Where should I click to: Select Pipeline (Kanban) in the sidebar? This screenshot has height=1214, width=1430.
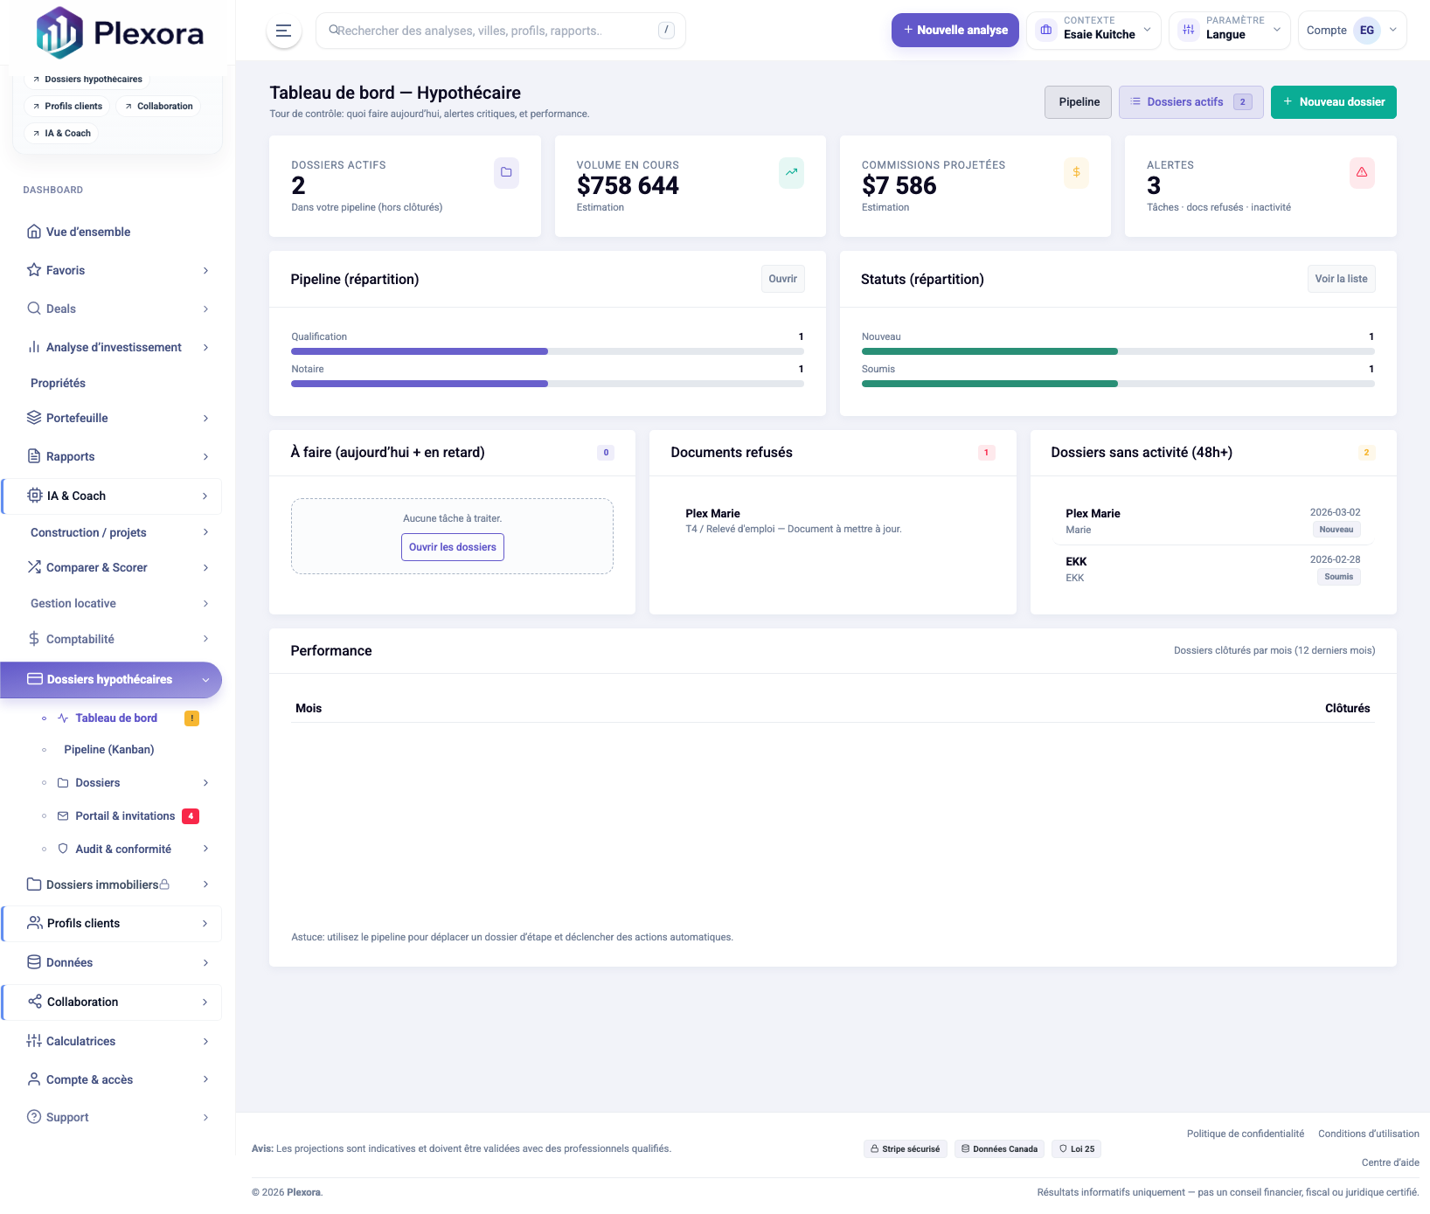pyautogui.click(x=109, y=750)
